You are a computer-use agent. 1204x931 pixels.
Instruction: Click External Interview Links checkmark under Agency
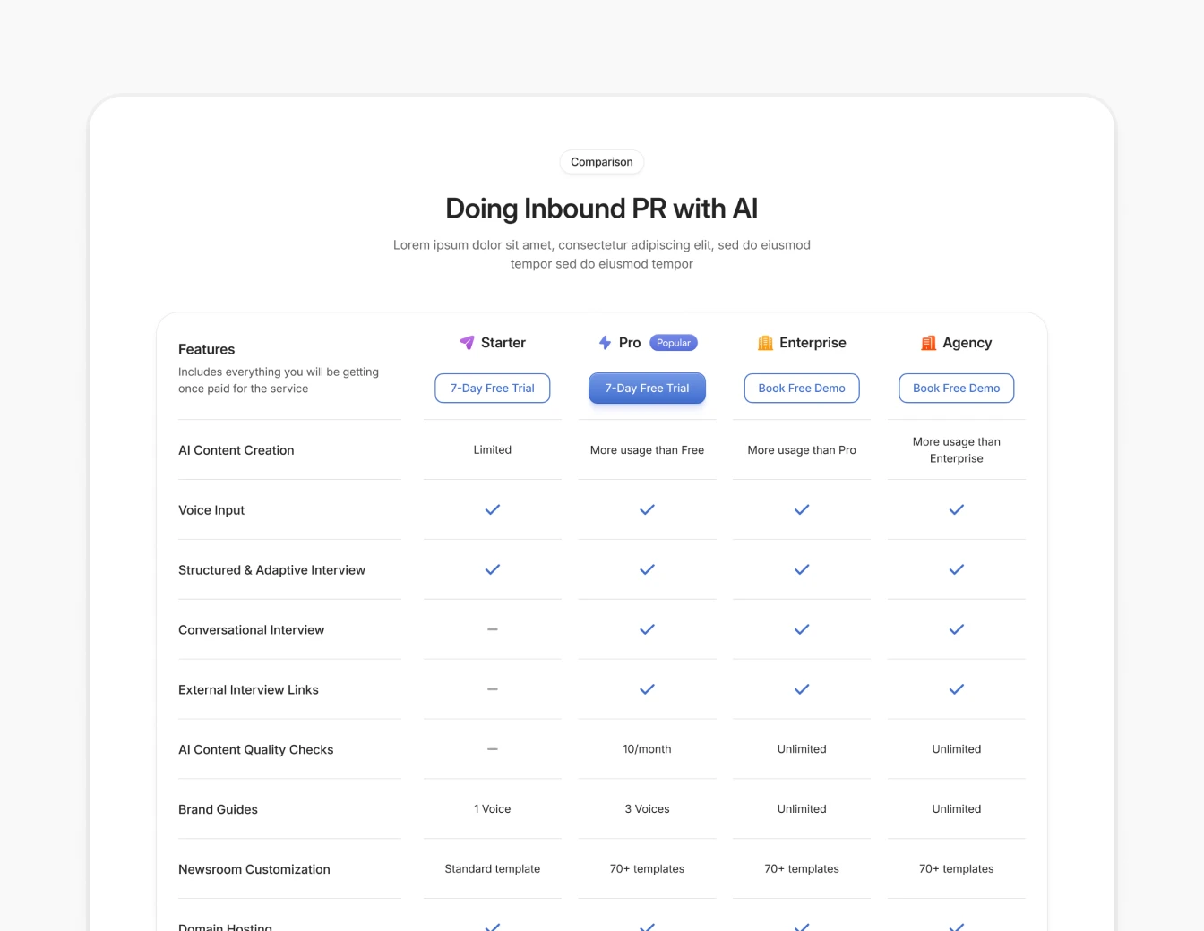coord(957,689)
